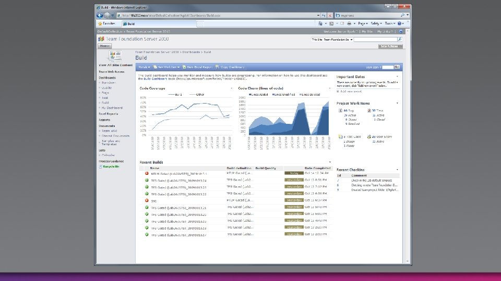Screen dimensions: 501x281
Task: Open the Excel Reports sidebar link
Action: [x=109, y=114]
